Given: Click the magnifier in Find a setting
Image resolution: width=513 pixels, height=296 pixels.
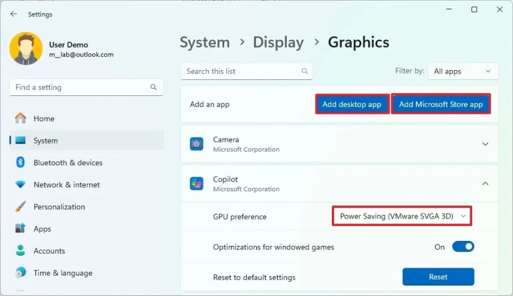Looking at the screenshot, I should point(153,87).
